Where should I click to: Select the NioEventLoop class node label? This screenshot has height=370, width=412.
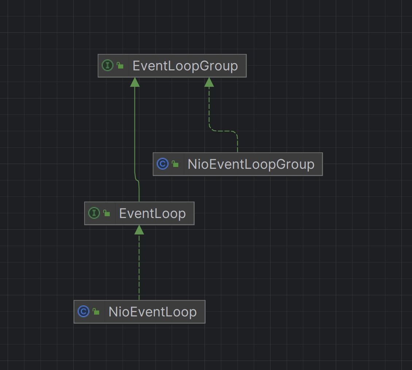[153, 312]
